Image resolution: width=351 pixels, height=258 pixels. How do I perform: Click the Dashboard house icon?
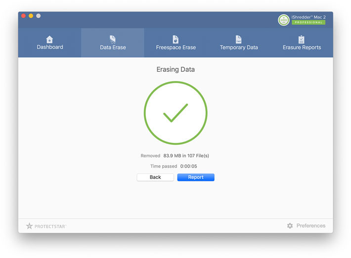coord(49,39)
